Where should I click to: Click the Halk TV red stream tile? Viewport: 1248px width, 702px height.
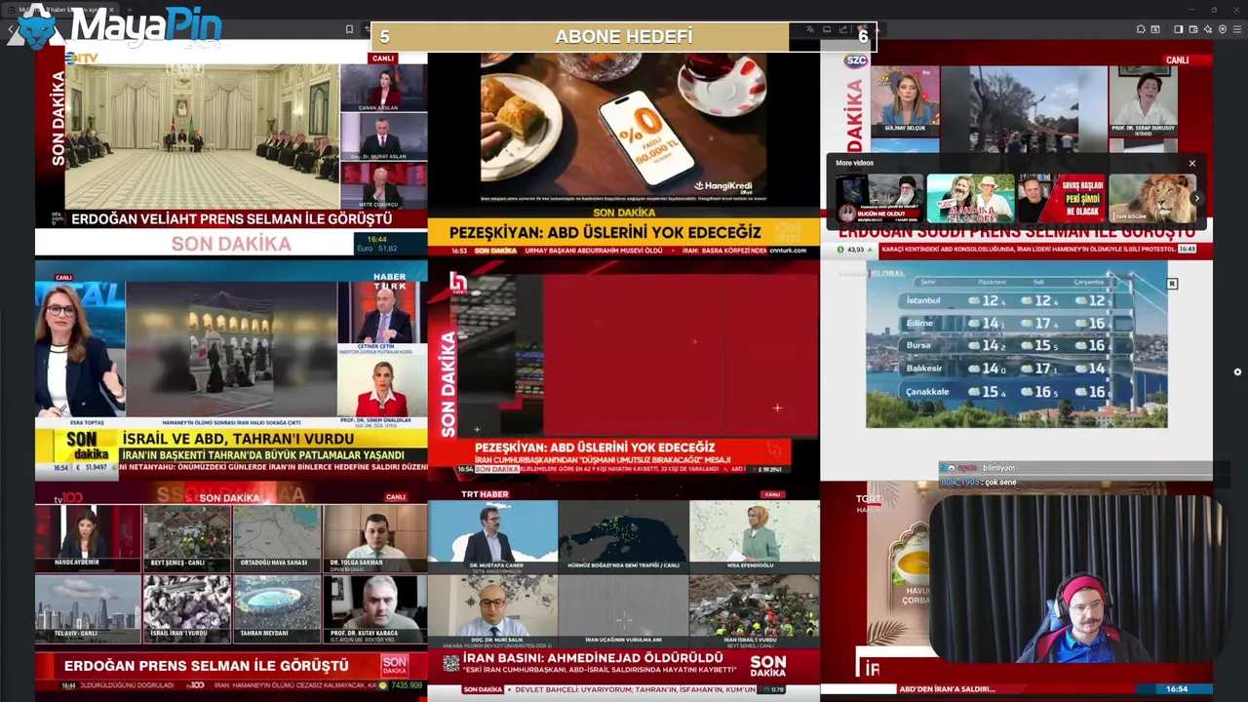(624, 369)
